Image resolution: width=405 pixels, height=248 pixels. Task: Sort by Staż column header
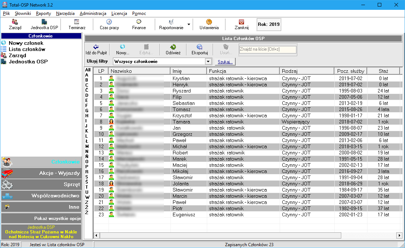(x=383, y=71)
